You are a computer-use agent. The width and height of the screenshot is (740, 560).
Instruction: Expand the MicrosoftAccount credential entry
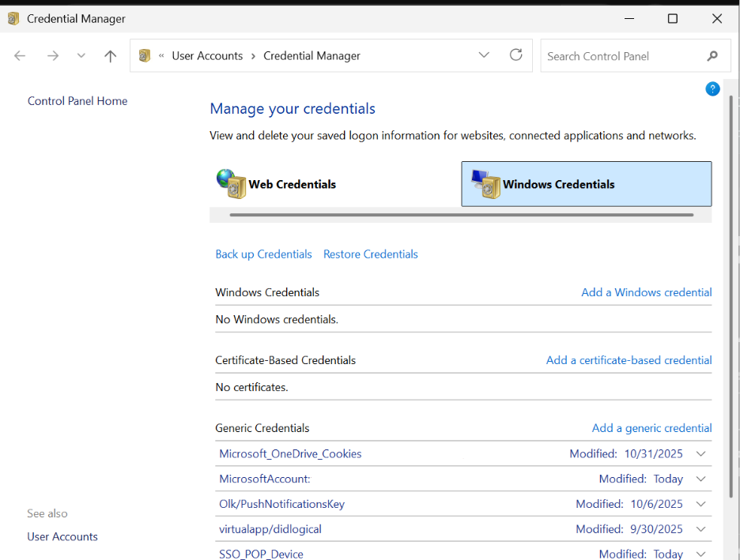[x=700, y=479]
